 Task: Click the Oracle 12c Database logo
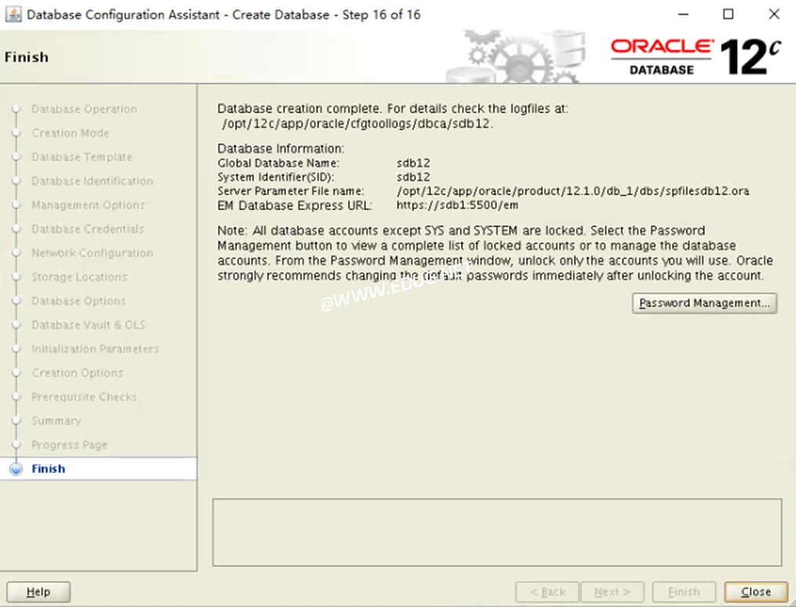696,56
